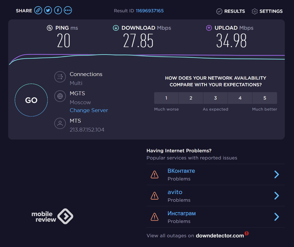Screen dimensions: 294x247
Task: Click Change Server link
Action: tap(89, 110)
